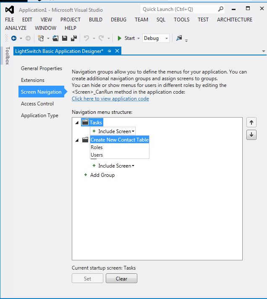The width and height of the screenshot is (267, 299).
Task: Open the ANALYZE menu
Action: [16, 28]
